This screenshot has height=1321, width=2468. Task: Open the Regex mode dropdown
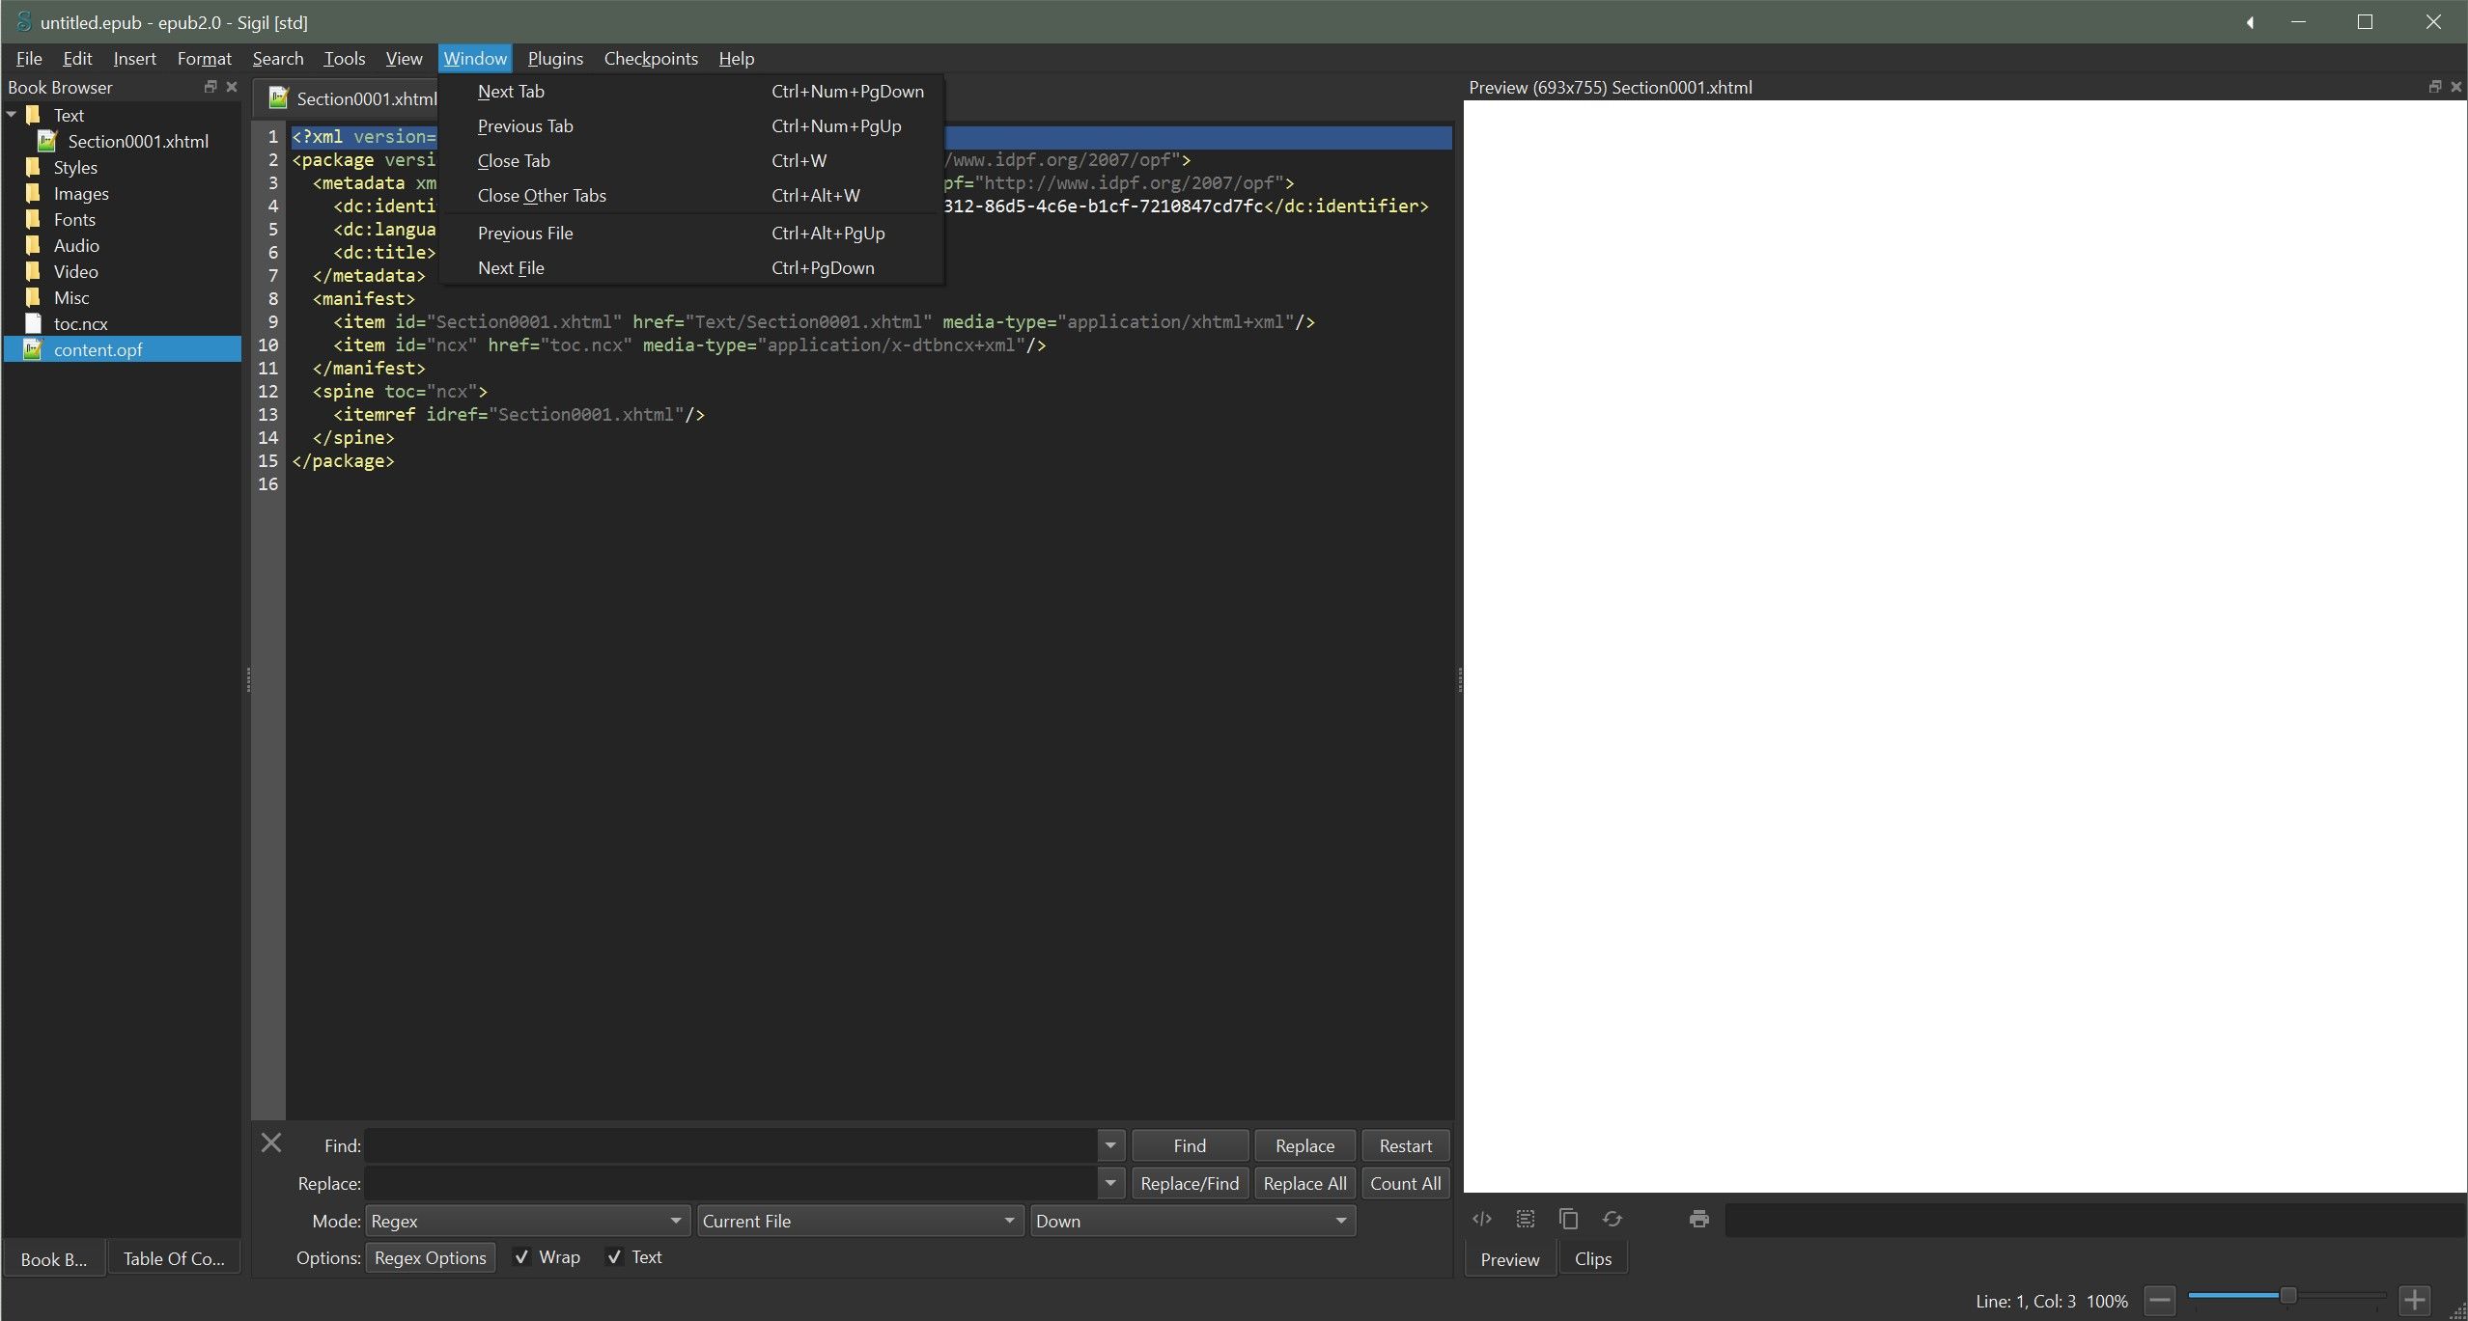click(x=526, y=1221)
